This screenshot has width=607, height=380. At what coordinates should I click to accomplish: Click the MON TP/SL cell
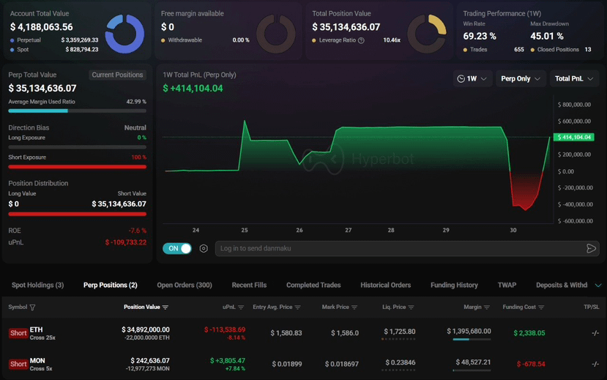pos(595,364)
